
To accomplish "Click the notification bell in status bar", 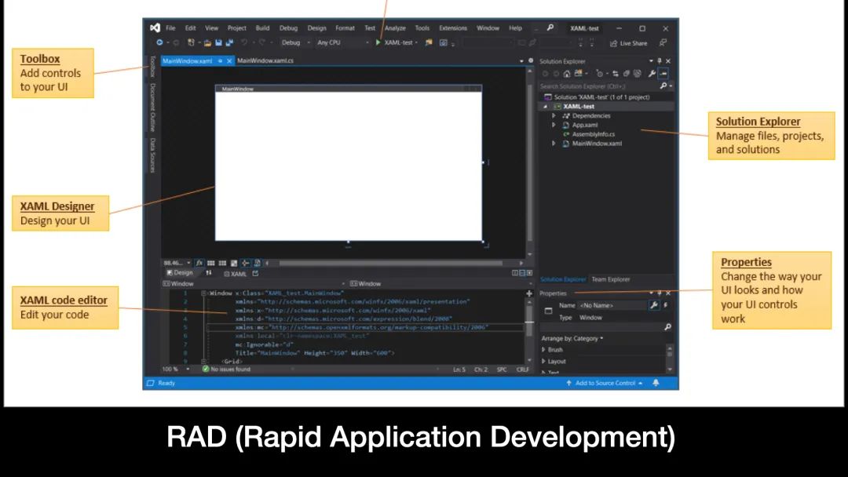I will tap(656, 383).
